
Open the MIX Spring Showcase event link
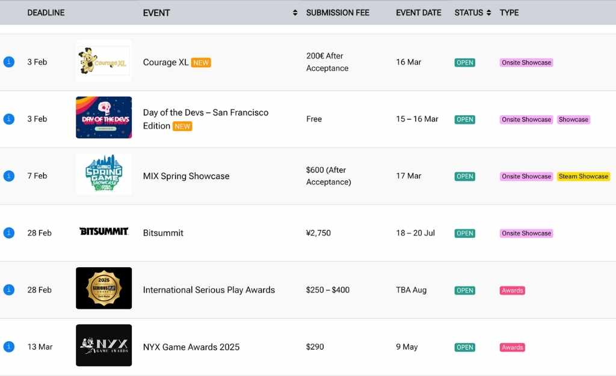186,176
